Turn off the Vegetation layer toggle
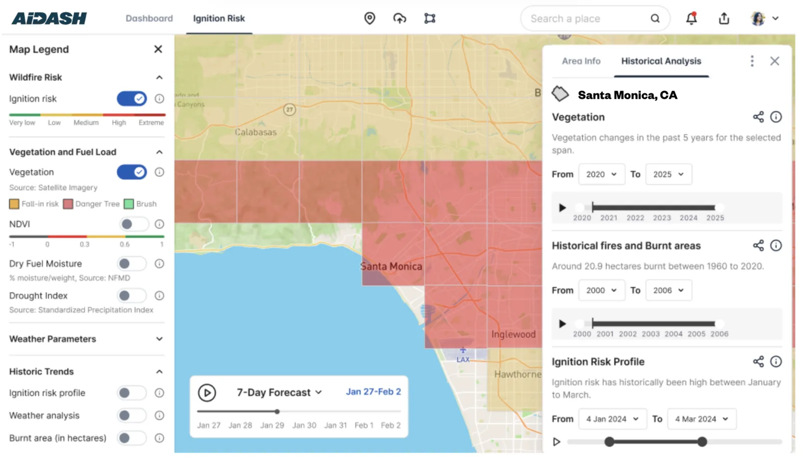801x460 pixels. click(x=132, y=172)
